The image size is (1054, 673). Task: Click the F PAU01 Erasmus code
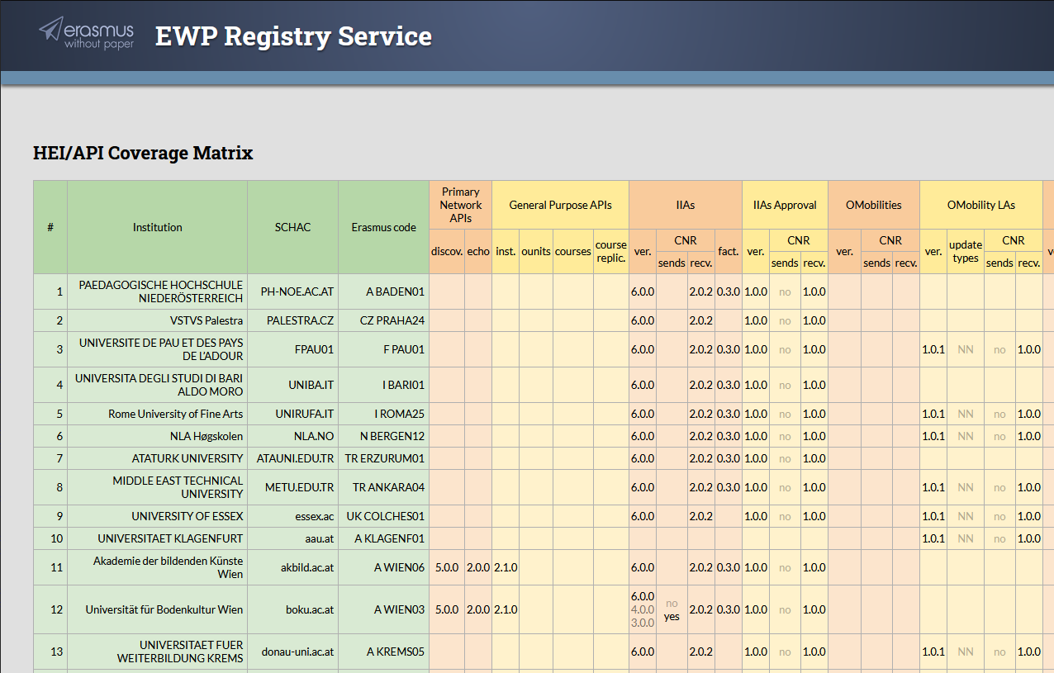click(383, 349)
